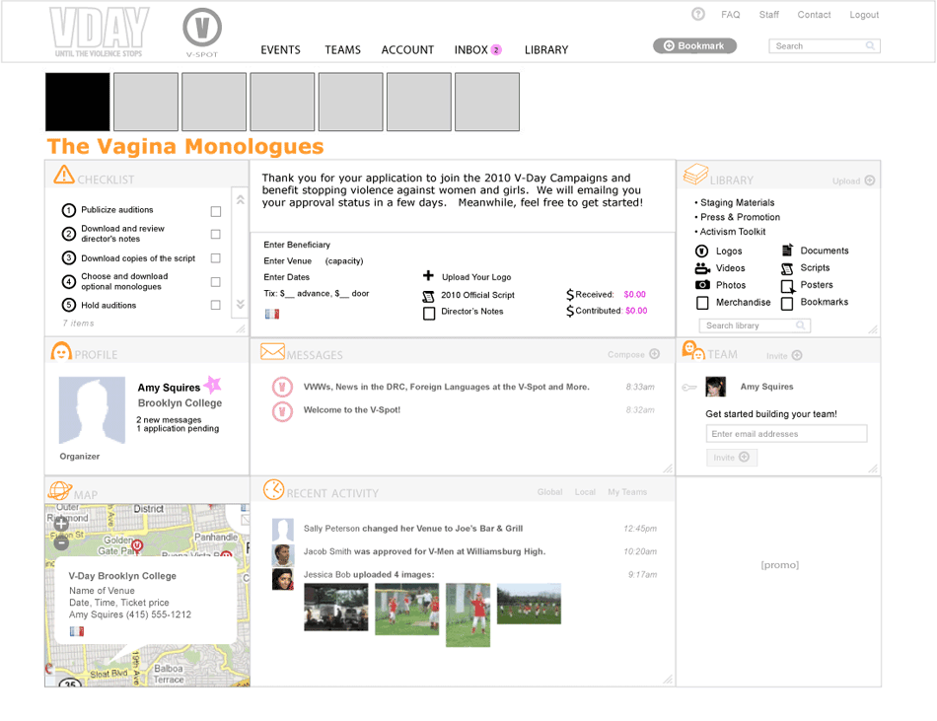Viewport: 937px width, 721px height.
Task: Click the V-SPOT logo icon
Action: coord(202,28)
